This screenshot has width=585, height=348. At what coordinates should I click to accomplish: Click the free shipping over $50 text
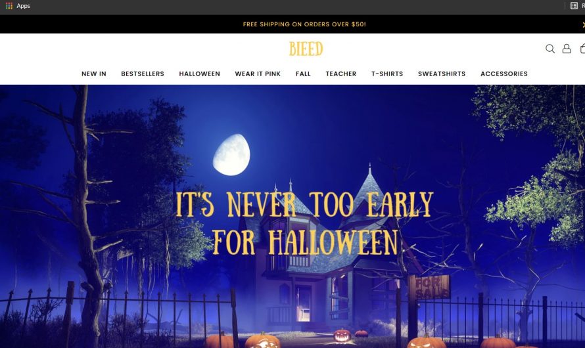(x=304, y=24)
